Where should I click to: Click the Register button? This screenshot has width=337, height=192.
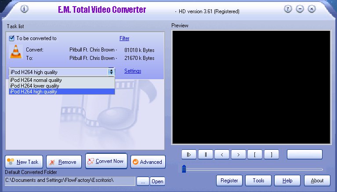click(229, 181)
